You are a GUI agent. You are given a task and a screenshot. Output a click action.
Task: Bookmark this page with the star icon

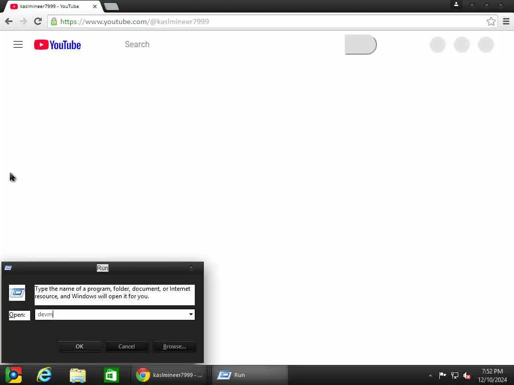click(491, 22)
